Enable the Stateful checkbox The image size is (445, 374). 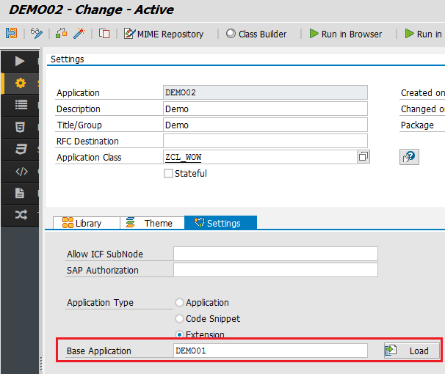[168, 173]
